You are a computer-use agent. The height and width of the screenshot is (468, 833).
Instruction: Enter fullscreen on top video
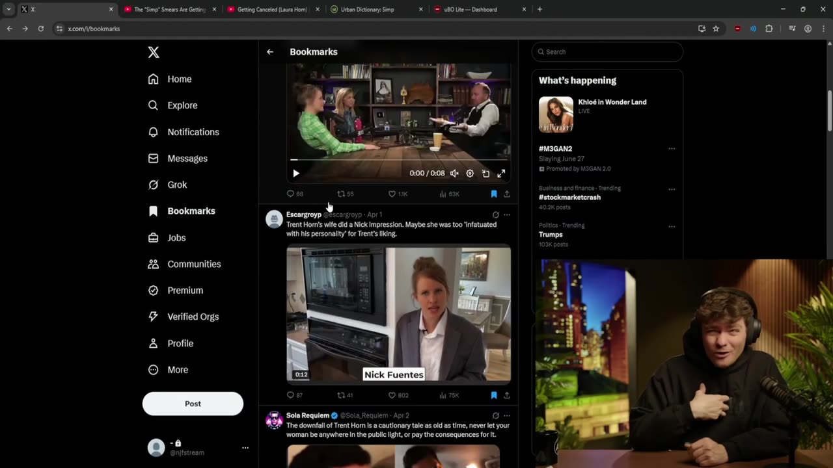501,174
